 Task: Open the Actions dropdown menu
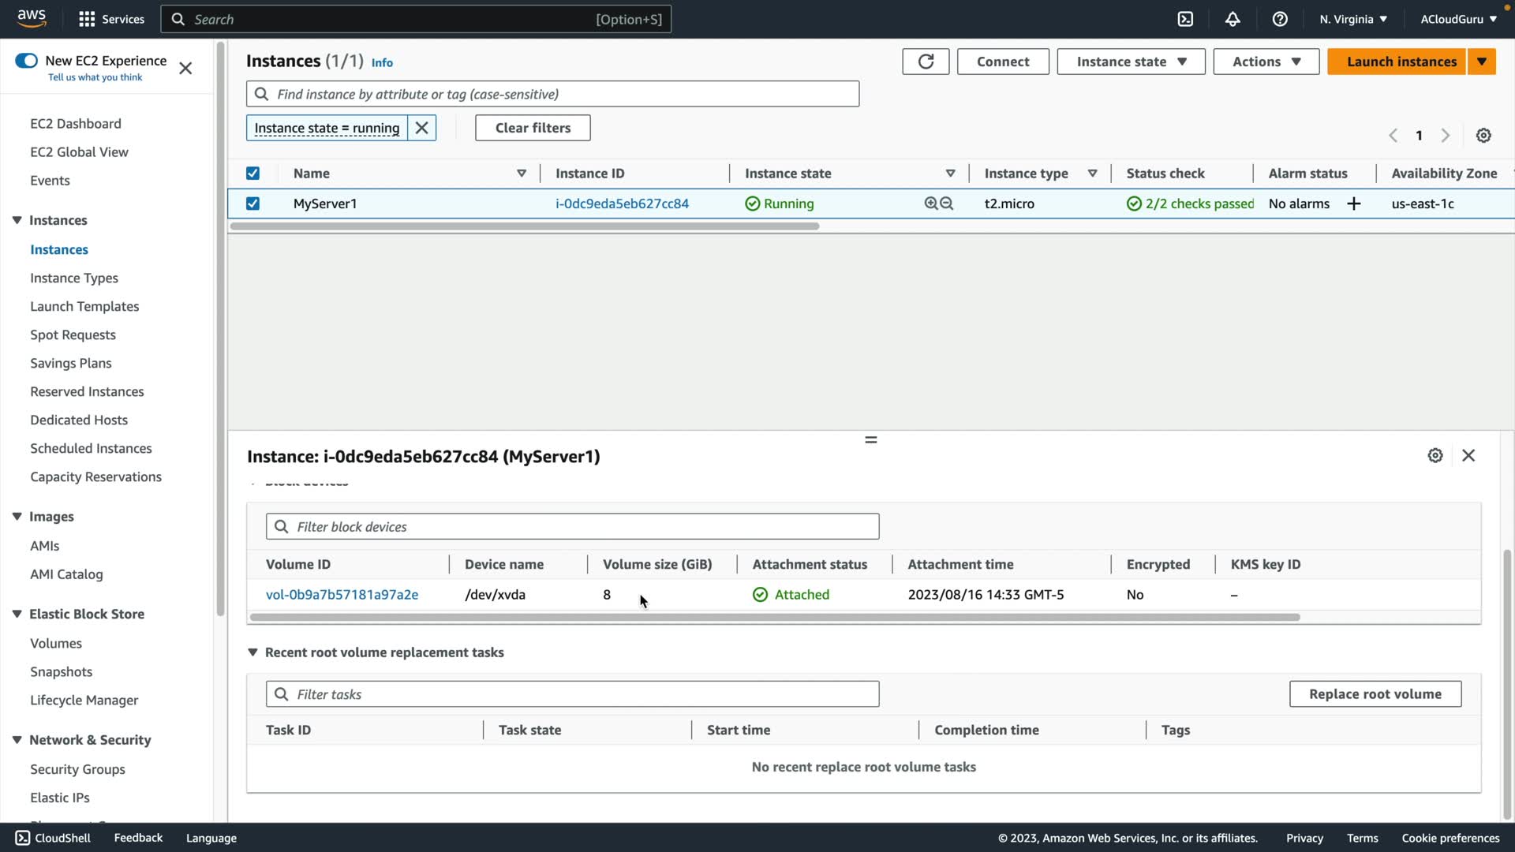click(x=1266, y=62)
